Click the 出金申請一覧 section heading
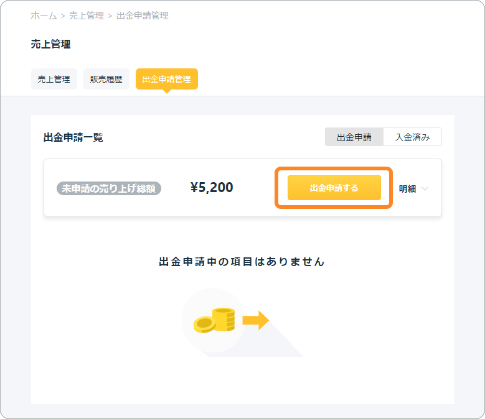 point(73,137)
